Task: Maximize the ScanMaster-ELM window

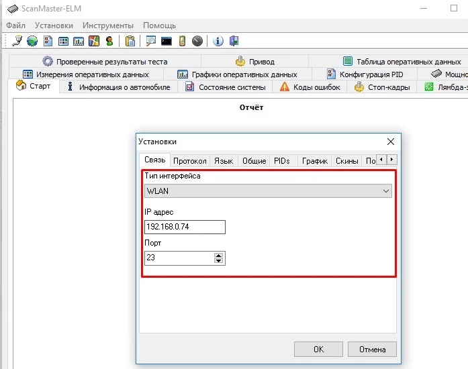Action: (454, 8)
